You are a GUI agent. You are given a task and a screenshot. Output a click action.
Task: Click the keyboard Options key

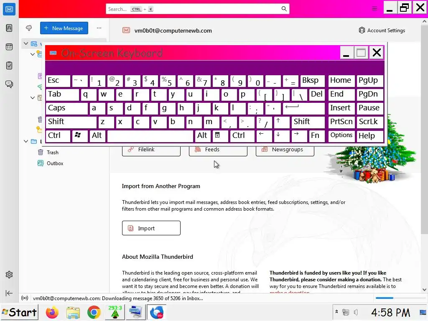341,136
